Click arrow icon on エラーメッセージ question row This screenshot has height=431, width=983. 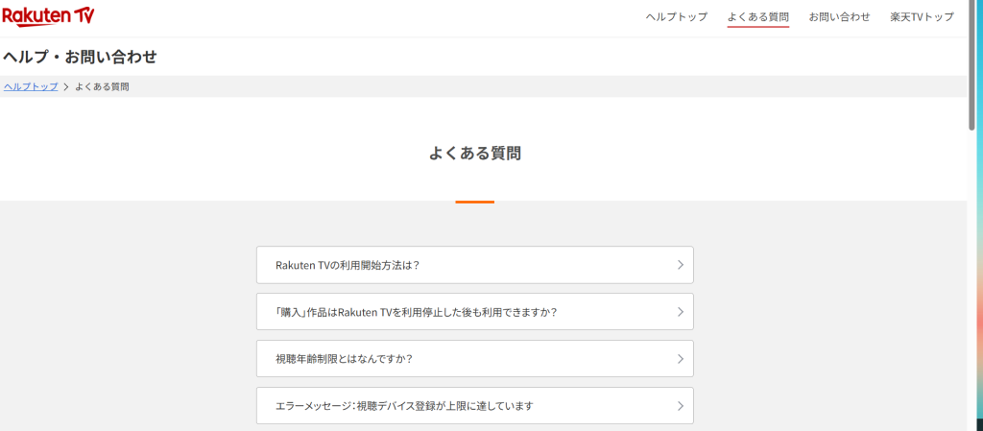tap(680, 406)
